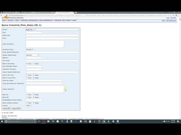Click the page vertical scrollbar
The image size is (181, 135).
click(x=180, y=68)
